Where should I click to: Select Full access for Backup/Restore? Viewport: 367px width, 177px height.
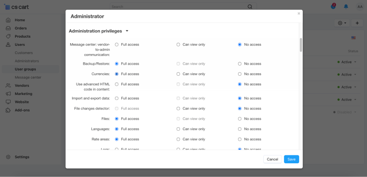coord(117,64)
